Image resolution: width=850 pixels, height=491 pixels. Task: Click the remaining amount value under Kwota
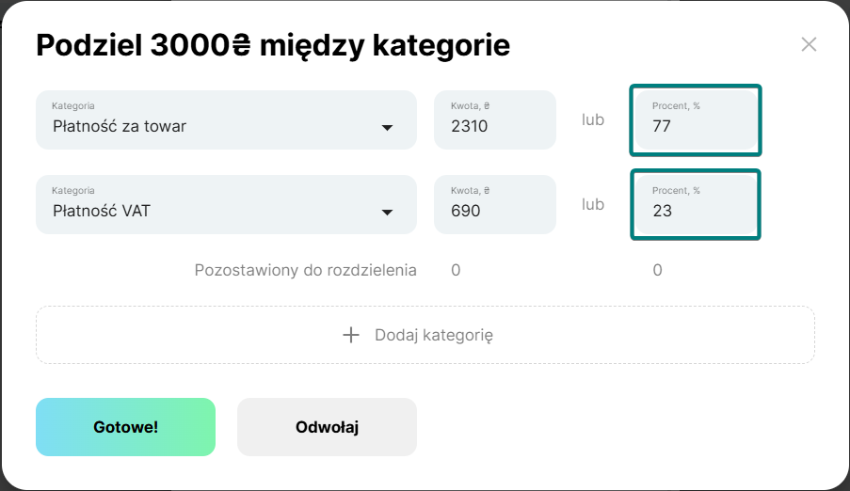[456, 270]
